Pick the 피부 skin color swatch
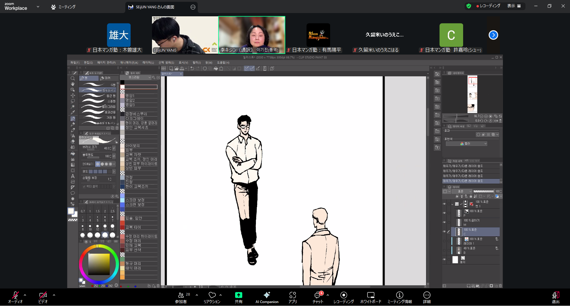The height and width of the screenshot is (306, 570). point(122,150)
